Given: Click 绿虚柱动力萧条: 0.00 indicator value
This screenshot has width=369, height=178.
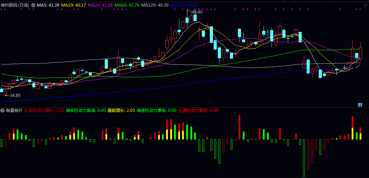Looking at the screenshot, I should coord(156,110).
